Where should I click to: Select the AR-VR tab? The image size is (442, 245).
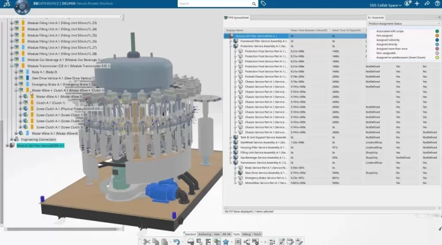(x=226, y=234)
